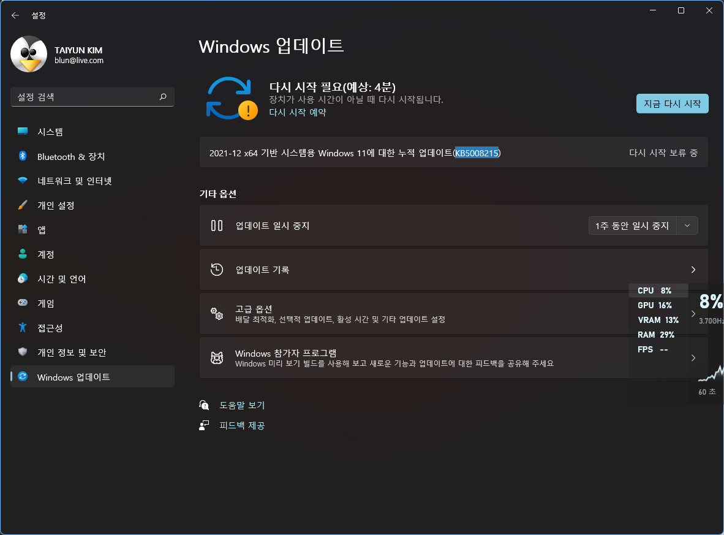Click the cat Insider icon for 참가자 프로그램
This screenshot has width=724, height=535.
[x=217, y=358]
